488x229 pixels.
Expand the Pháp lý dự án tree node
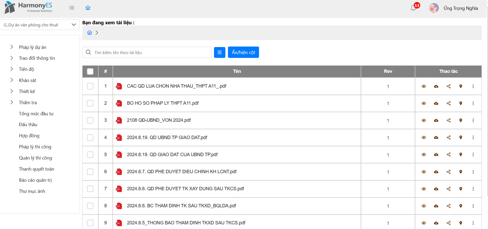(12, 47)
